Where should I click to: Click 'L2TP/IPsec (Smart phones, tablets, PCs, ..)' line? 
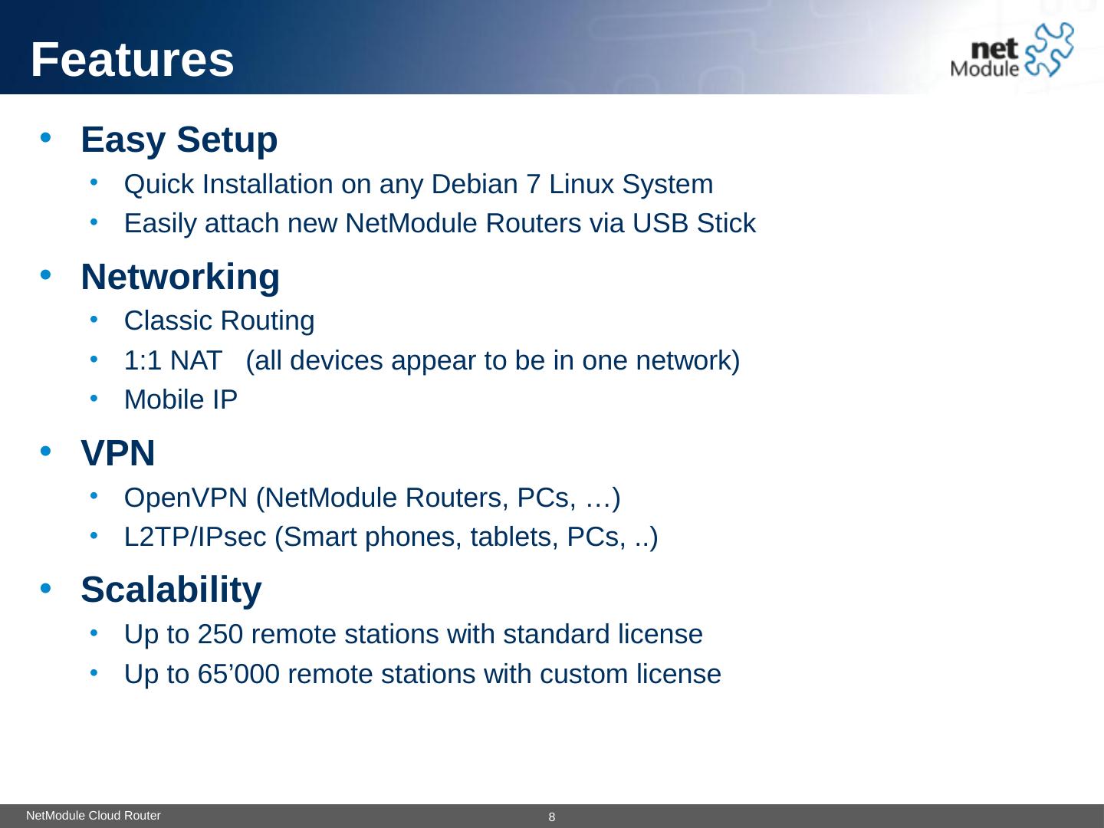pyautogui.click(x=391, y=537)
